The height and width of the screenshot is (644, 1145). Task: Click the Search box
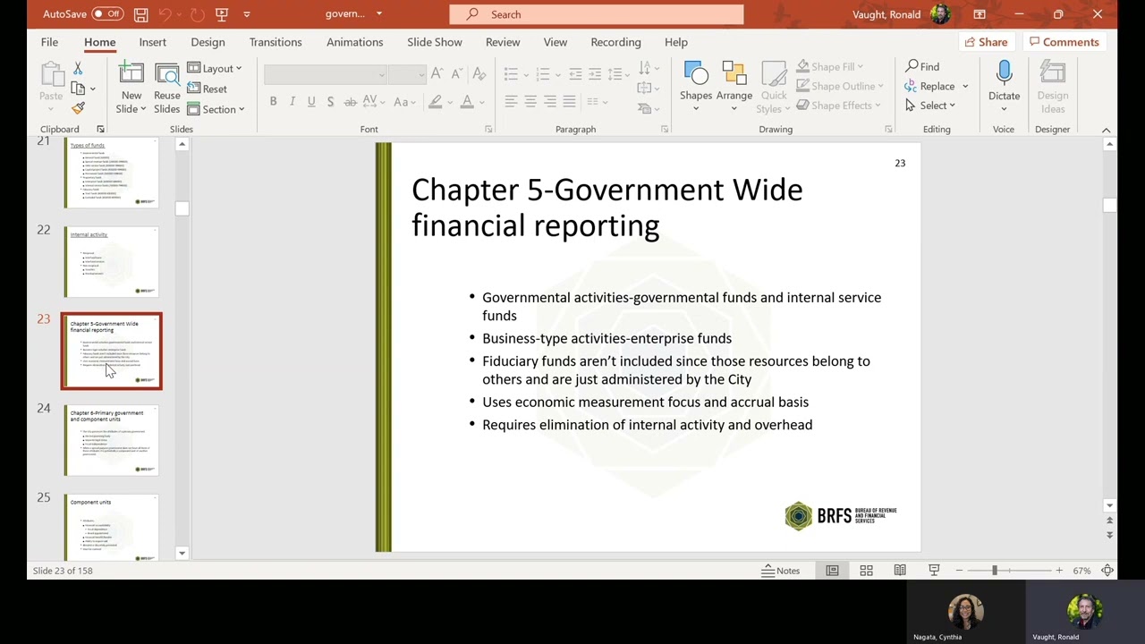coord(596,14)
